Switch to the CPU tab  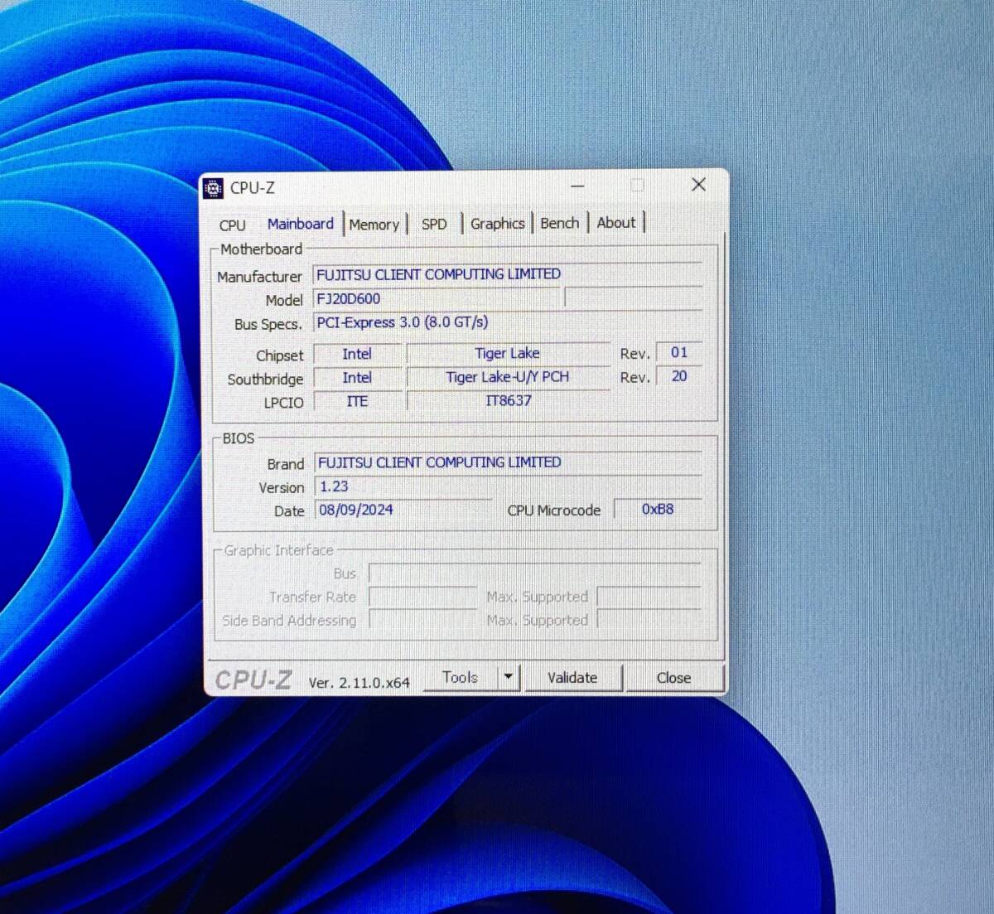coord(232,225)
